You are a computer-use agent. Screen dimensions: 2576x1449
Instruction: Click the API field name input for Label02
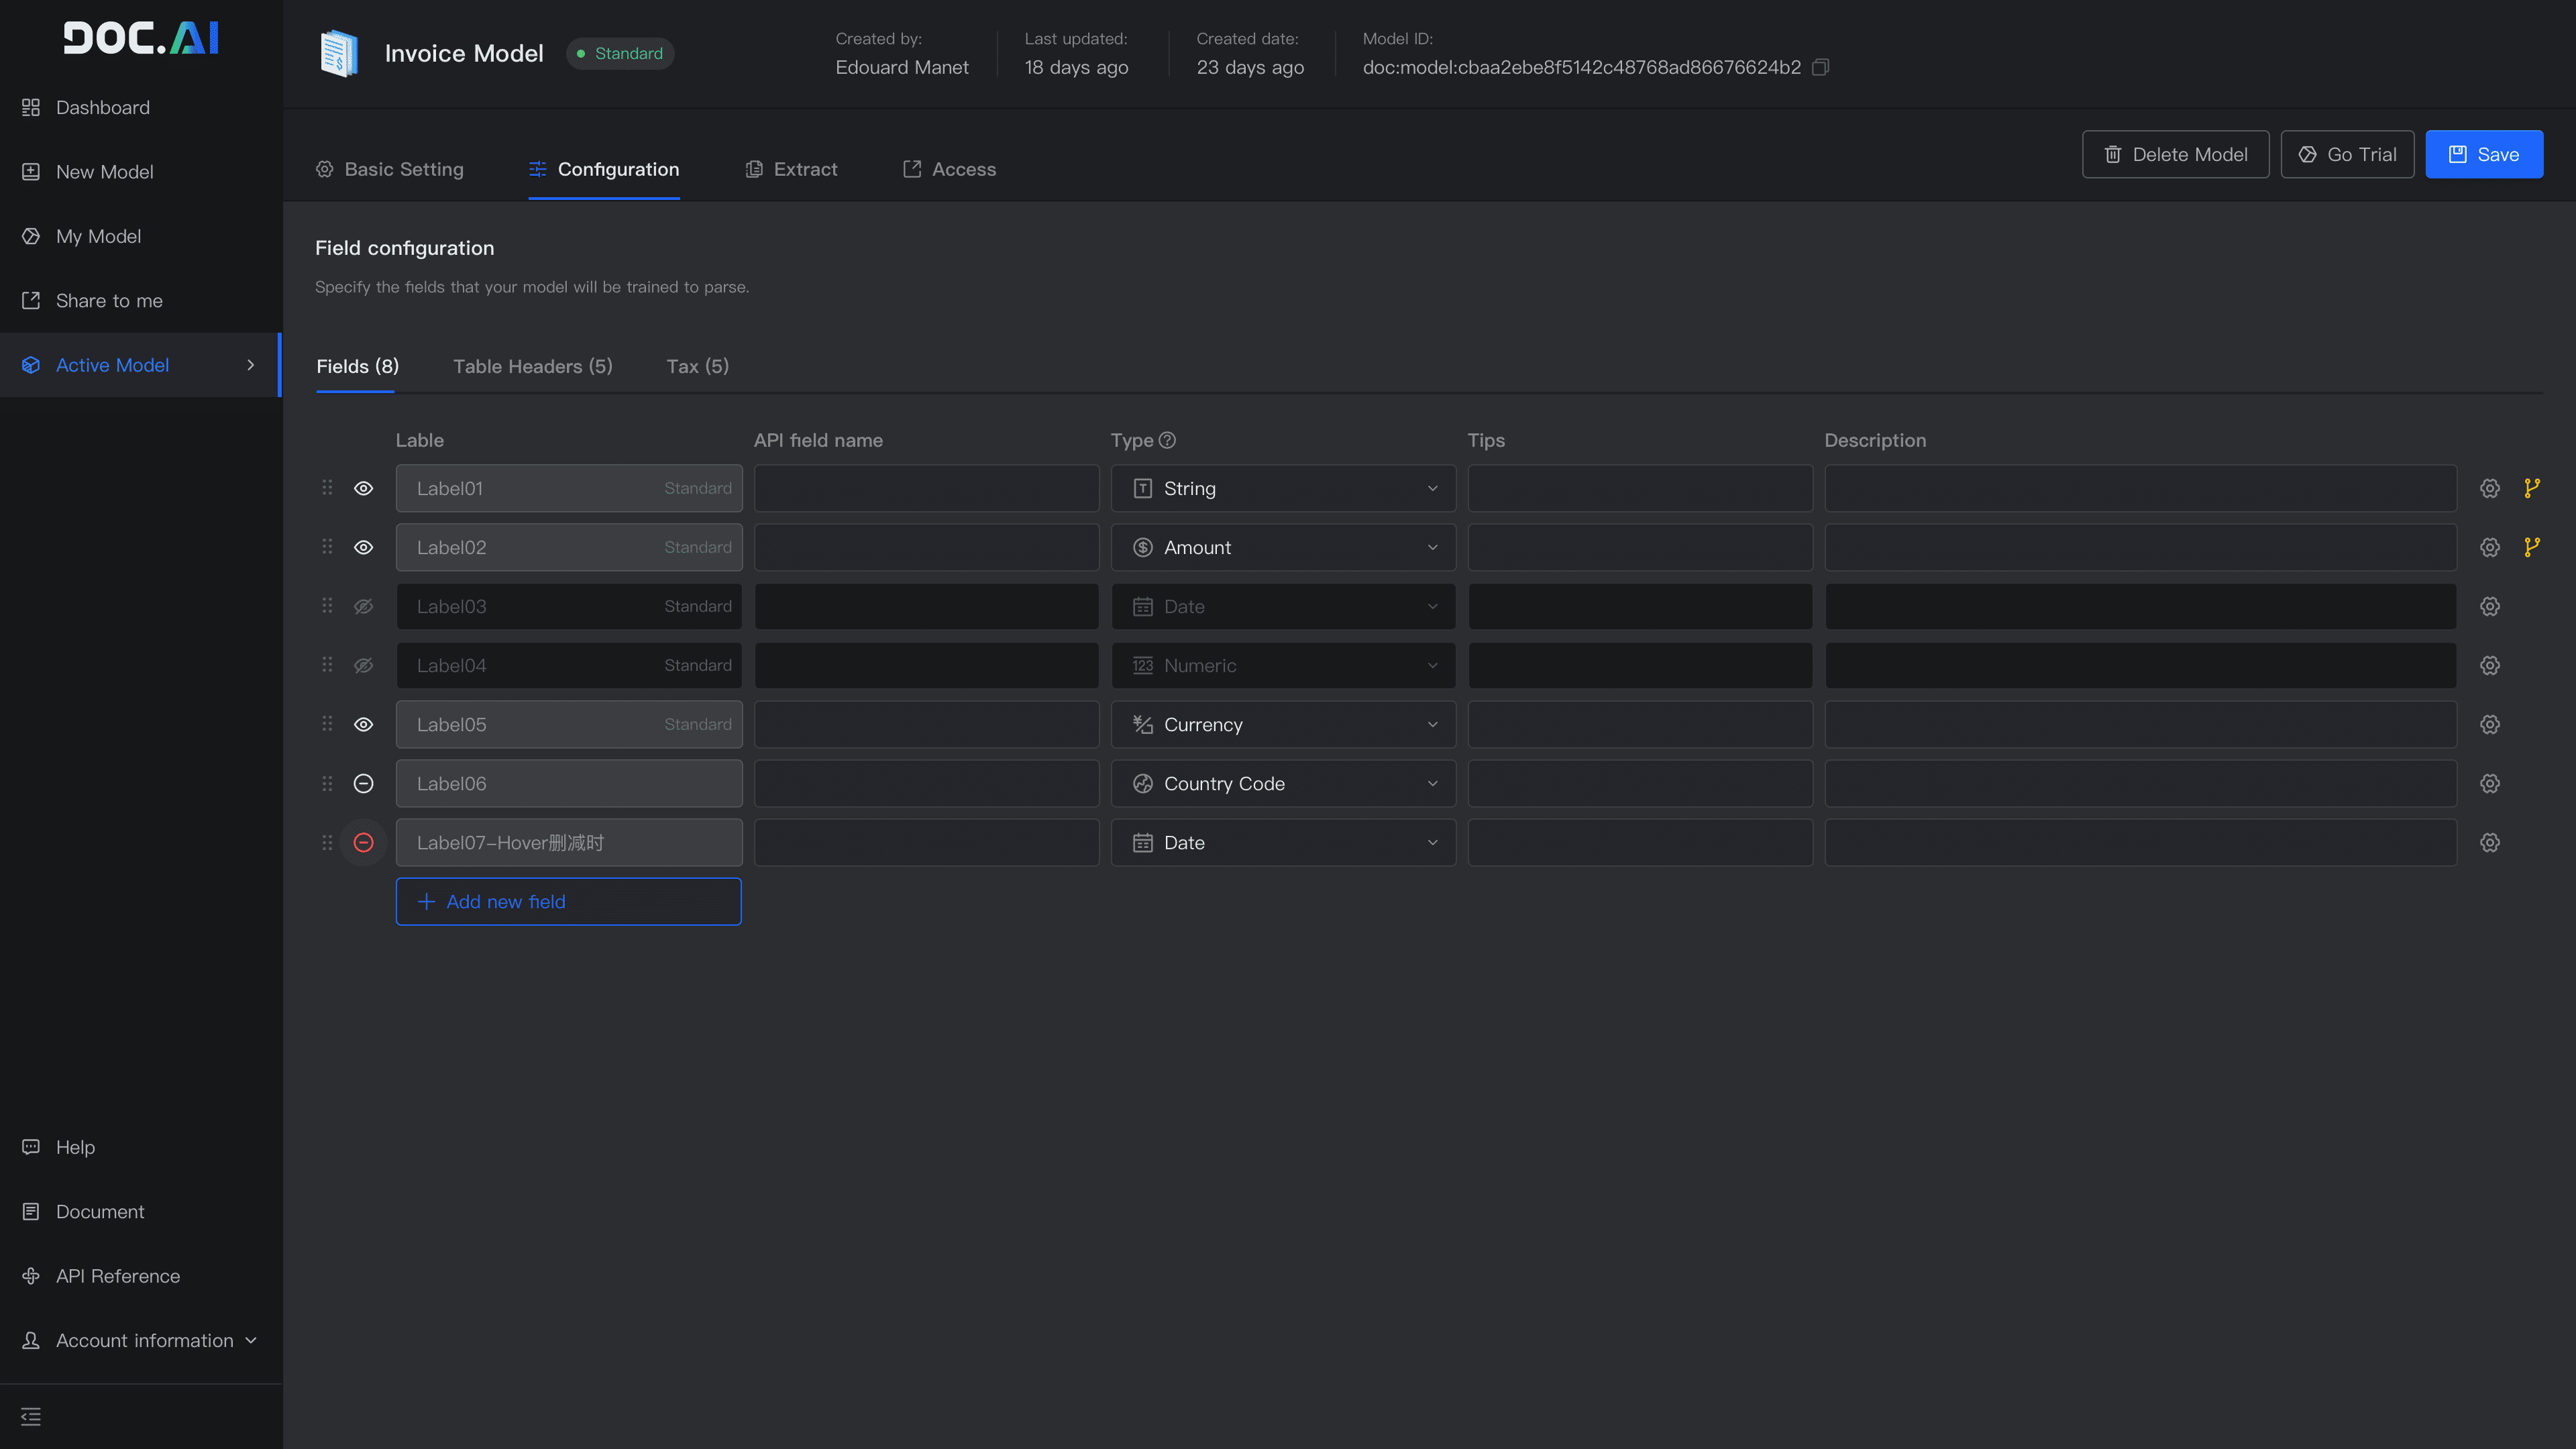pyautogui.click(x=926, y=547)
